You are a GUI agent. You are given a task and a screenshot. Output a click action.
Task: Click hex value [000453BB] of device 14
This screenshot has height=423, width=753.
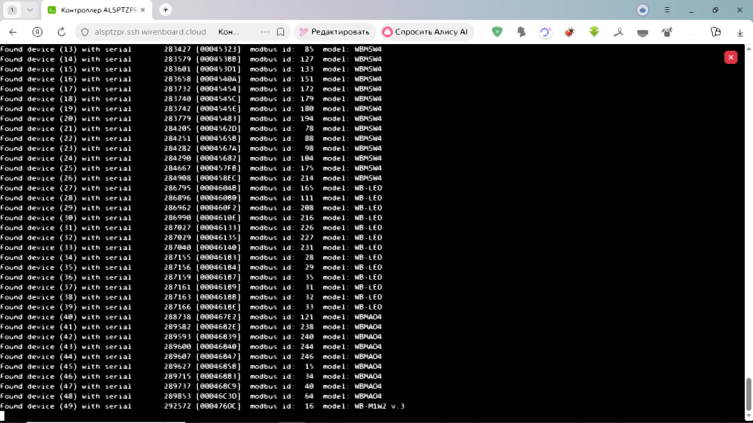pyautogui.click(x=218, y=59)
